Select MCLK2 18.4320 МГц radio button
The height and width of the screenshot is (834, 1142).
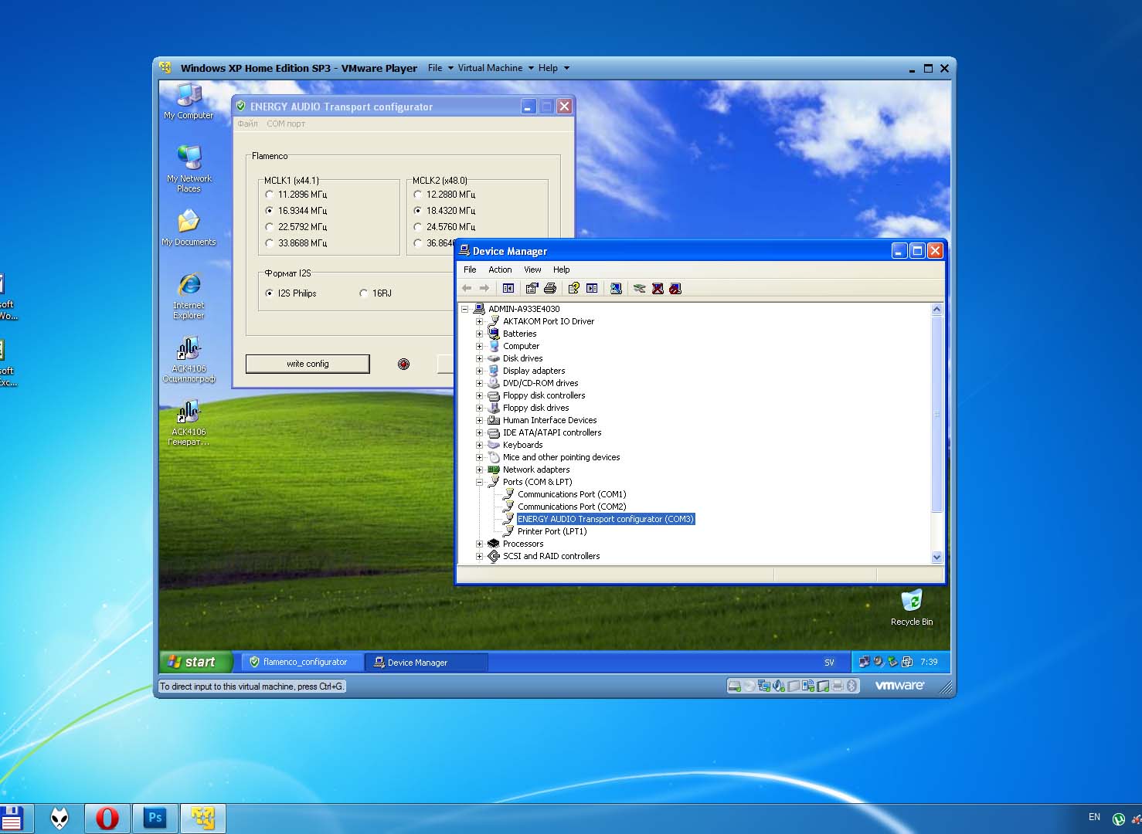coord(417,211)
